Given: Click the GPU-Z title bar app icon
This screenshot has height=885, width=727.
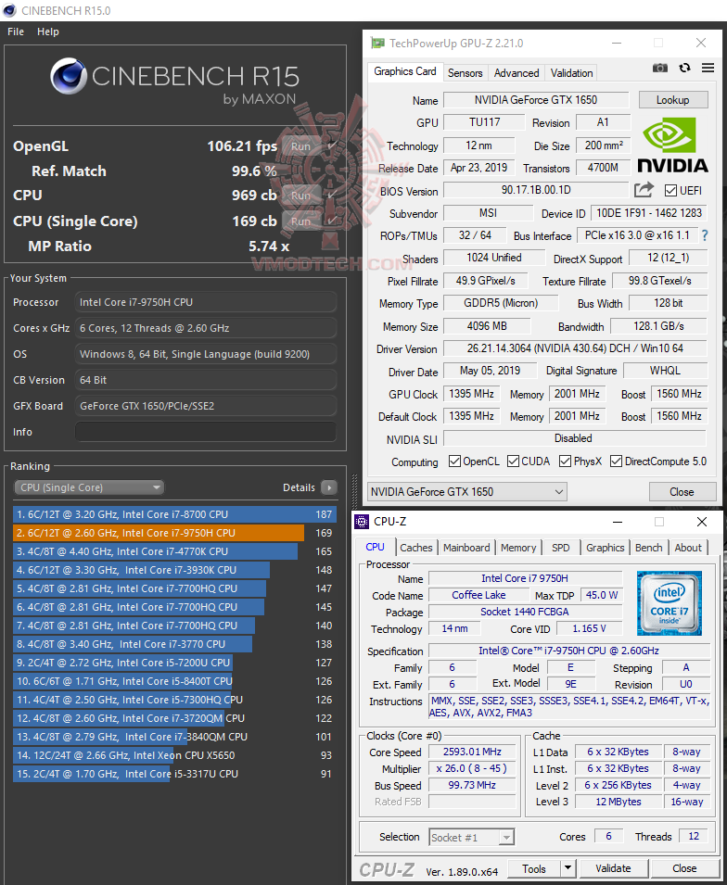Looking at the screenshot, I should click(376, 43).
